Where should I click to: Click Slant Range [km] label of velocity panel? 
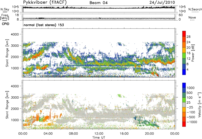point(7,105)
